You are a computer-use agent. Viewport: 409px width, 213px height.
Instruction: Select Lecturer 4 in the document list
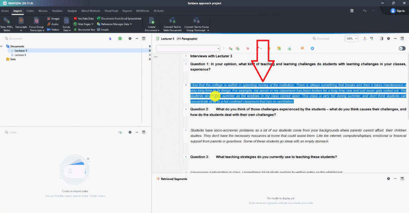tap(20, 55)
